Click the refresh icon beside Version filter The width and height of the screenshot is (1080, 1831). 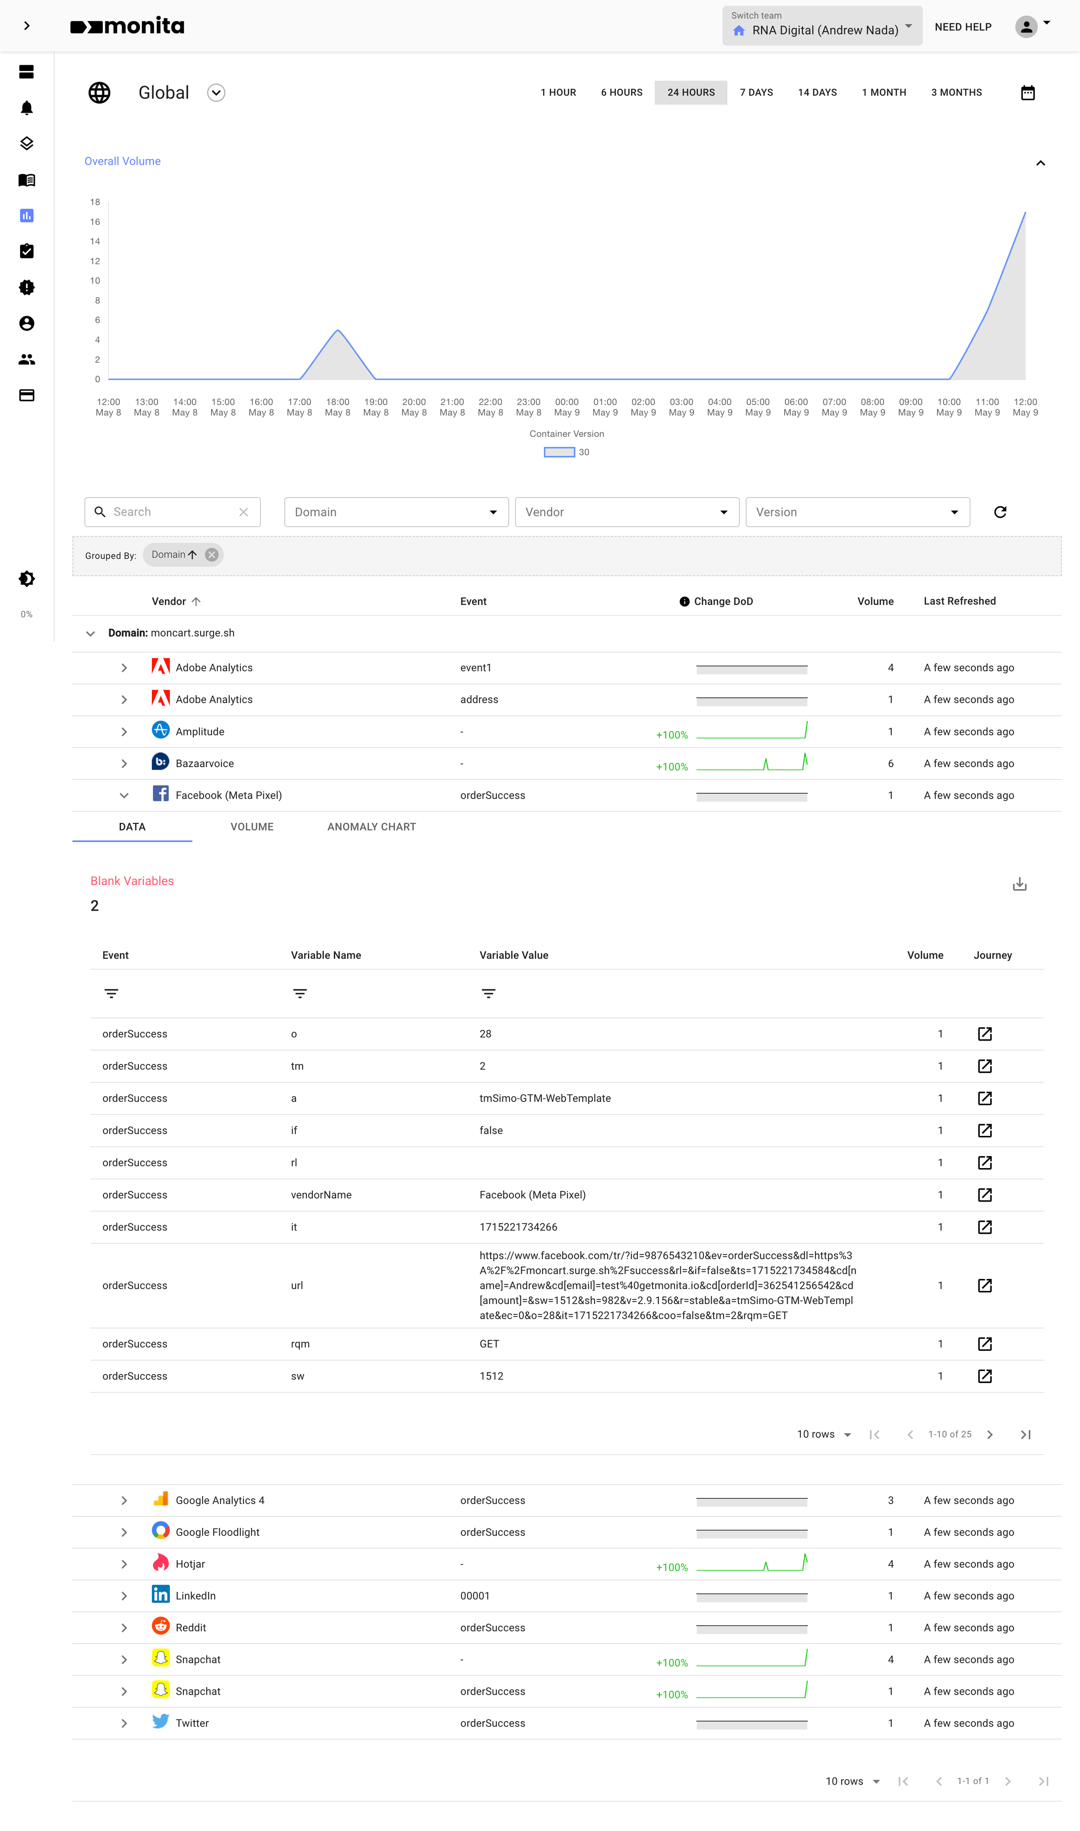click(x=1000, y=511)
